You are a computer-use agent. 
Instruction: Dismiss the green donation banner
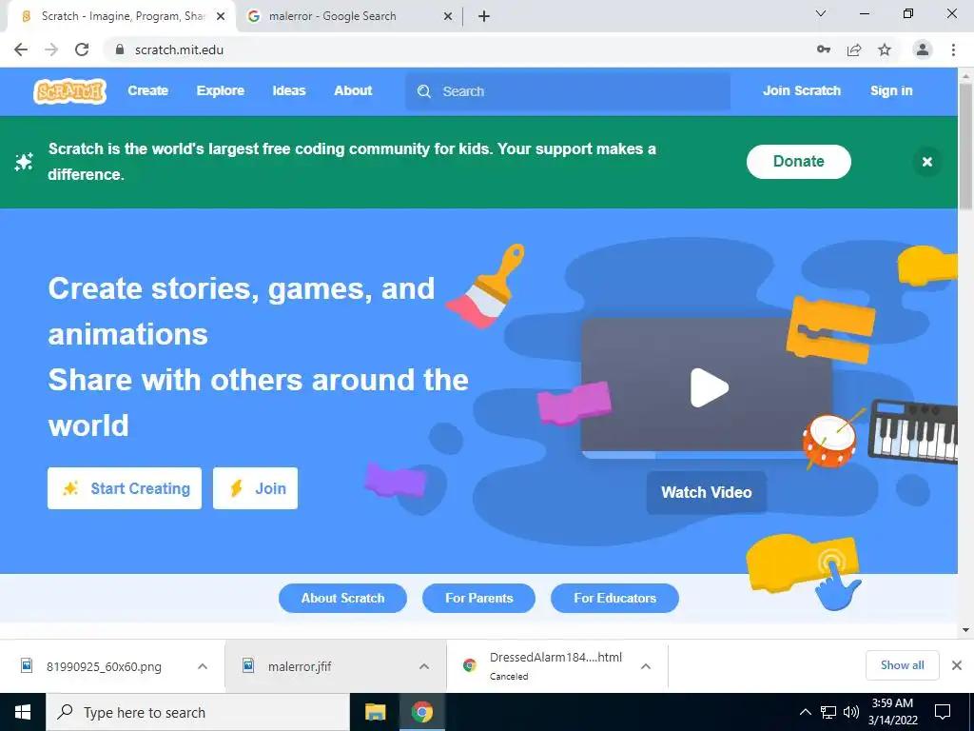926,162
